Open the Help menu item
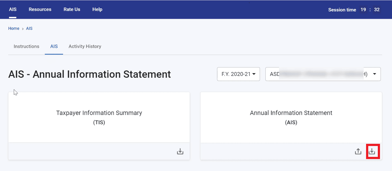This screenshot has width=392, height=171. tap(97, 10)
